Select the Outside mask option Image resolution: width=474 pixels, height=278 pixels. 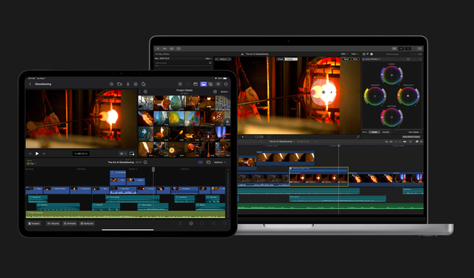[385, 132]
